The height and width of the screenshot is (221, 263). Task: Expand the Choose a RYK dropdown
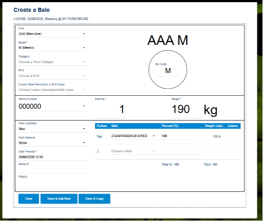[53, 76]
